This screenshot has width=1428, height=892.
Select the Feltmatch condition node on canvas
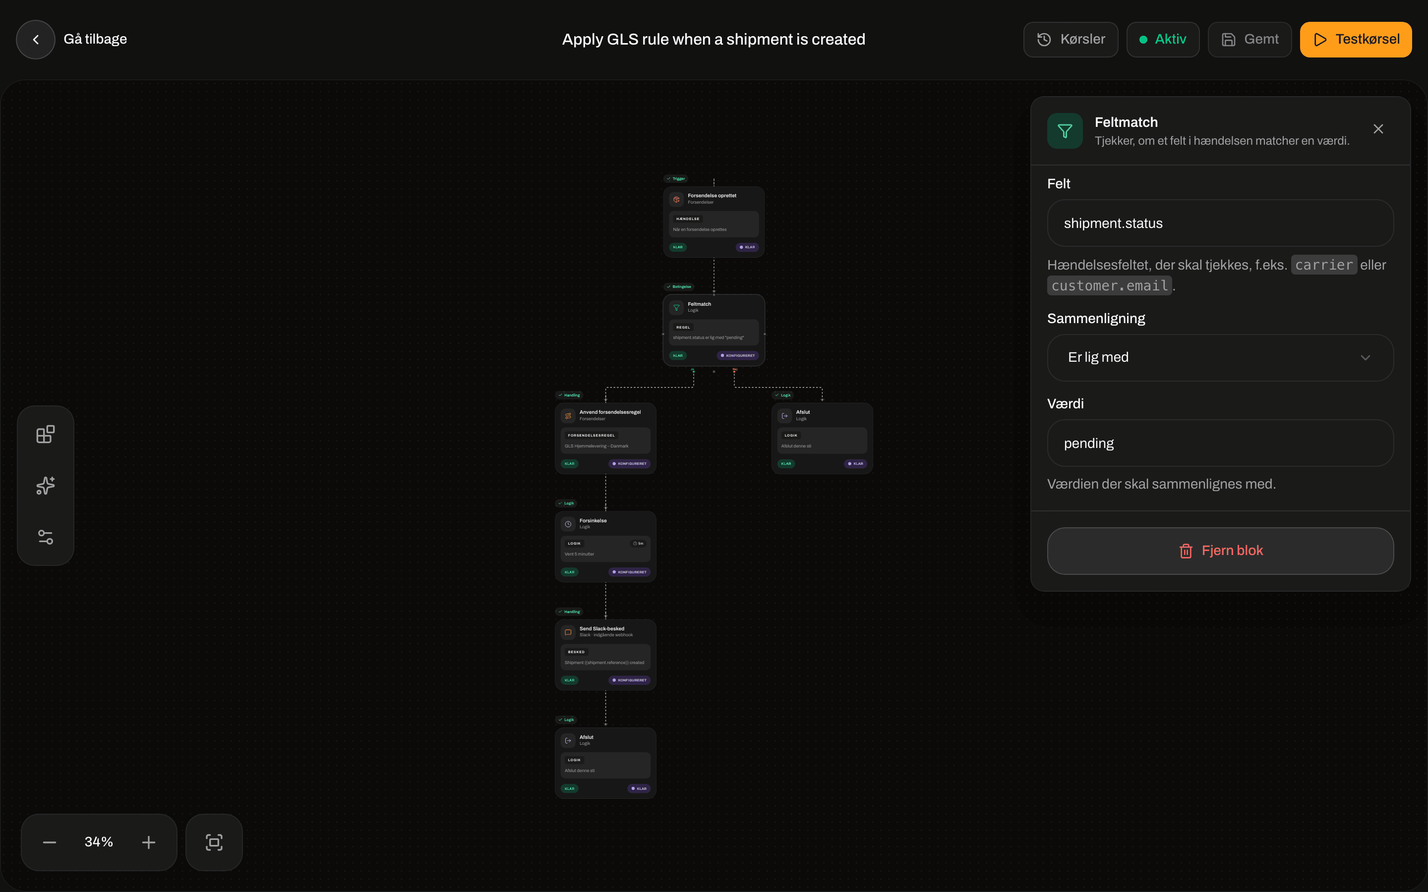click(714, 331)
